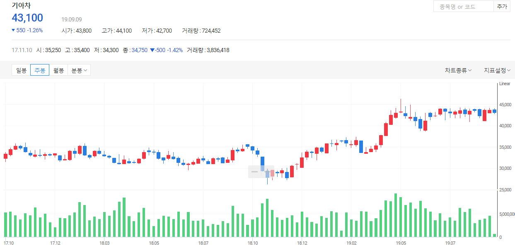Click the 19.05 time axis label
Viewport: 515px width, 248px height.
click(401, 243)
